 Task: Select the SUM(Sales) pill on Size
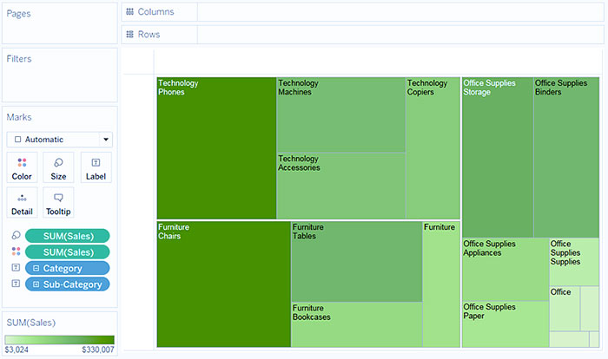(68, 236)
